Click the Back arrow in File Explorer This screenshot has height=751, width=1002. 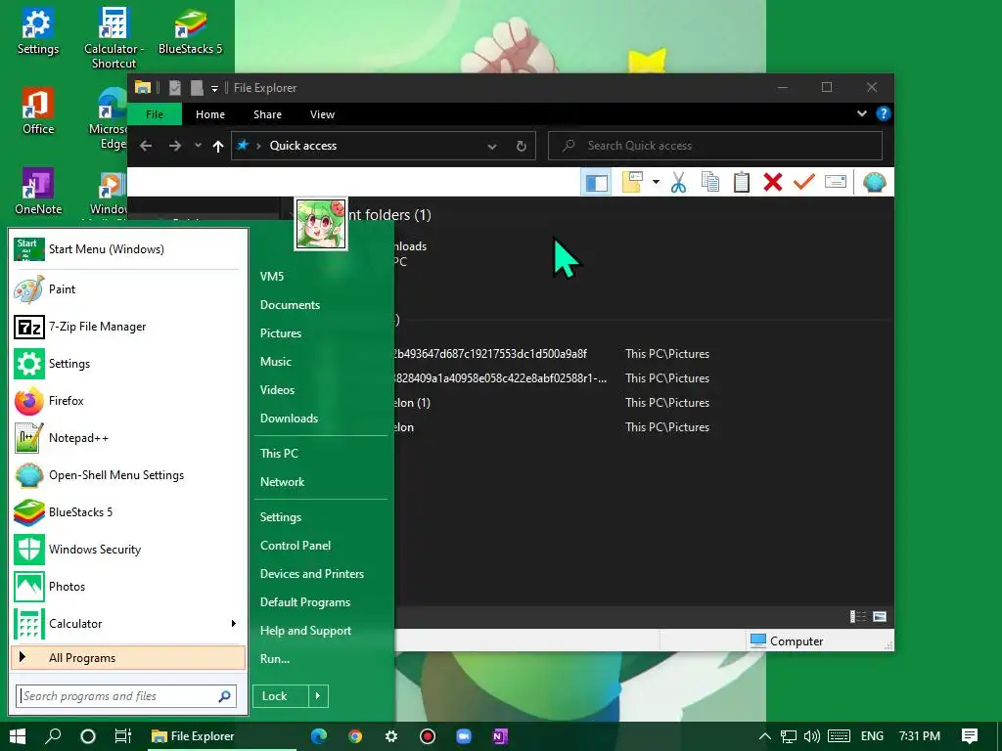[x=146, y=146]
